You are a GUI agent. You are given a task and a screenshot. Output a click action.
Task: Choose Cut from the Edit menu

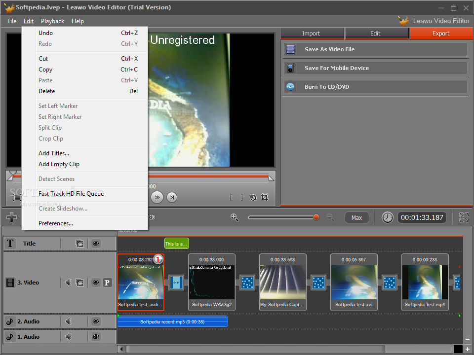point(85,59)
